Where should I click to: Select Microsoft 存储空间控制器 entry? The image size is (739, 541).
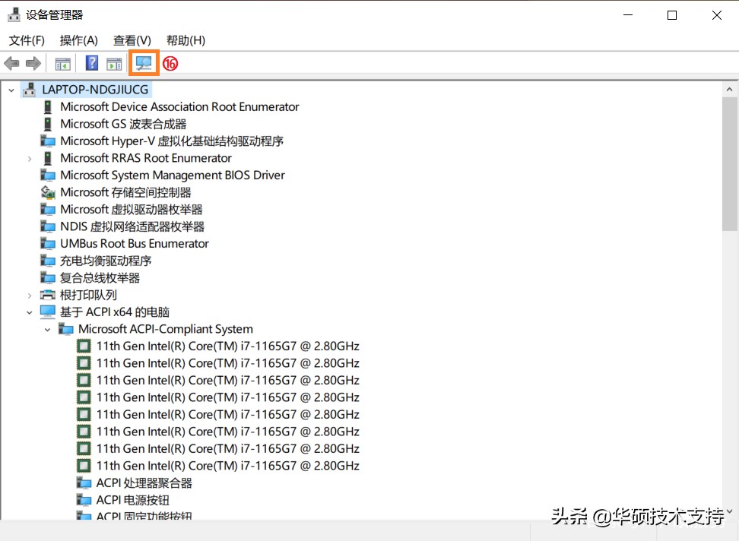(x=126, y=192)
